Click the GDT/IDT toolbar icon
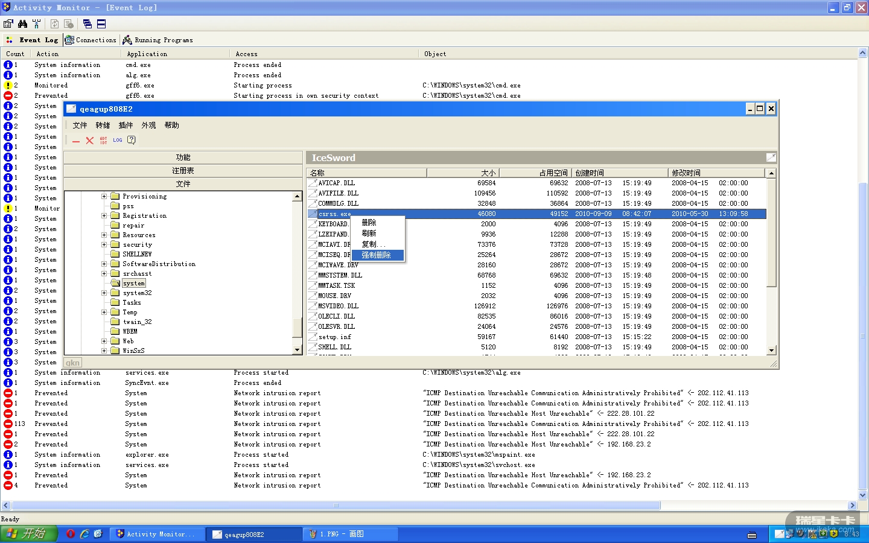The image size is (869, 543). tap(103, 141)
